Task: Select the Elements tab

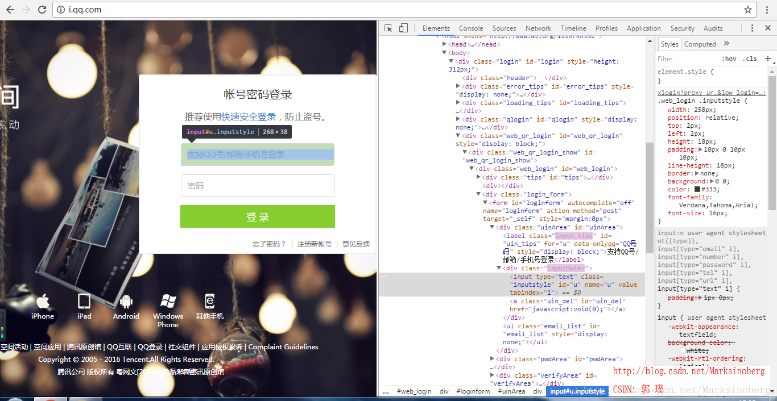Action: [436, 28]
